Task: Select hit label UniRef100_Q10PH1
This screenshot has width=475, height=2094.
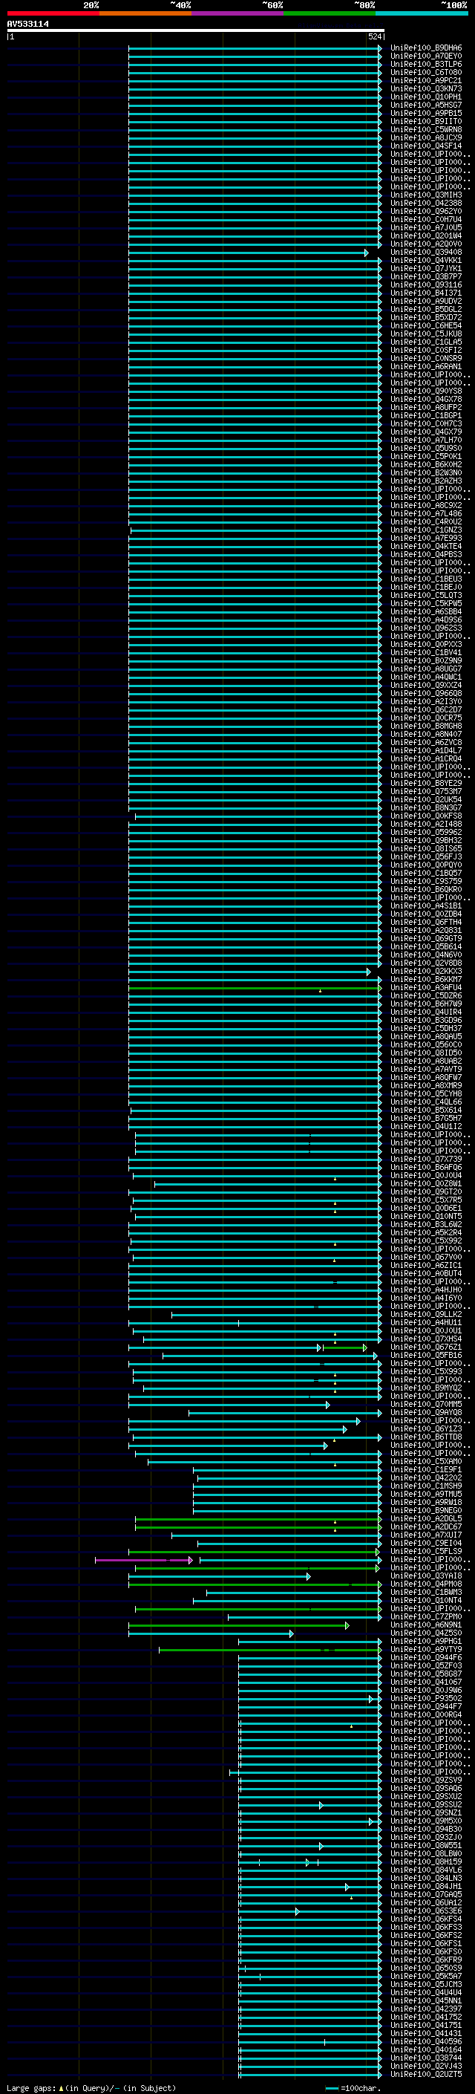Action: (x=426, y=97)
